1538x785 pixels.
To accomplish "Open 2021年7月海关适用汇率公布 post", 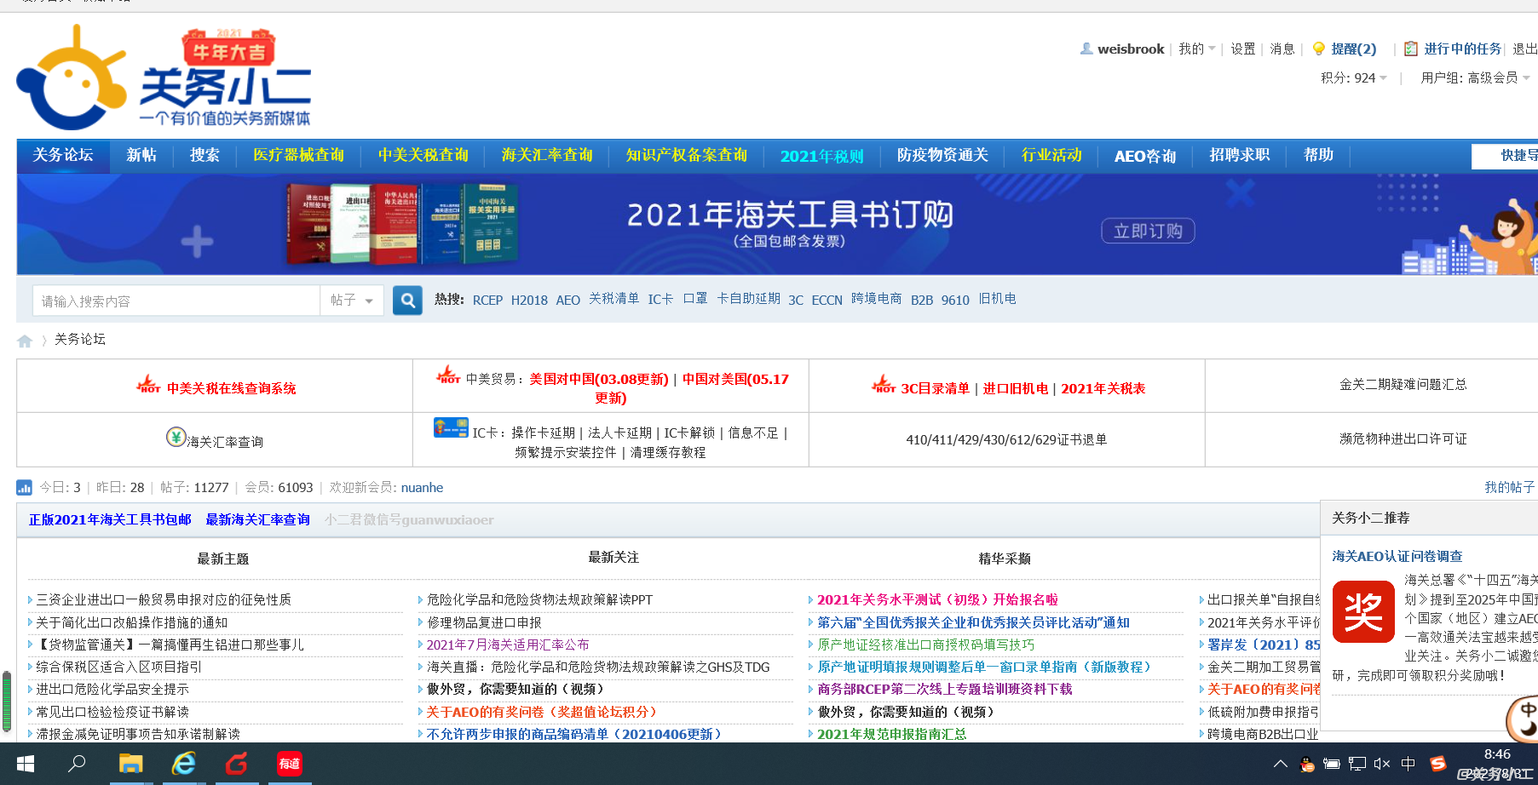I will point(508,645).
